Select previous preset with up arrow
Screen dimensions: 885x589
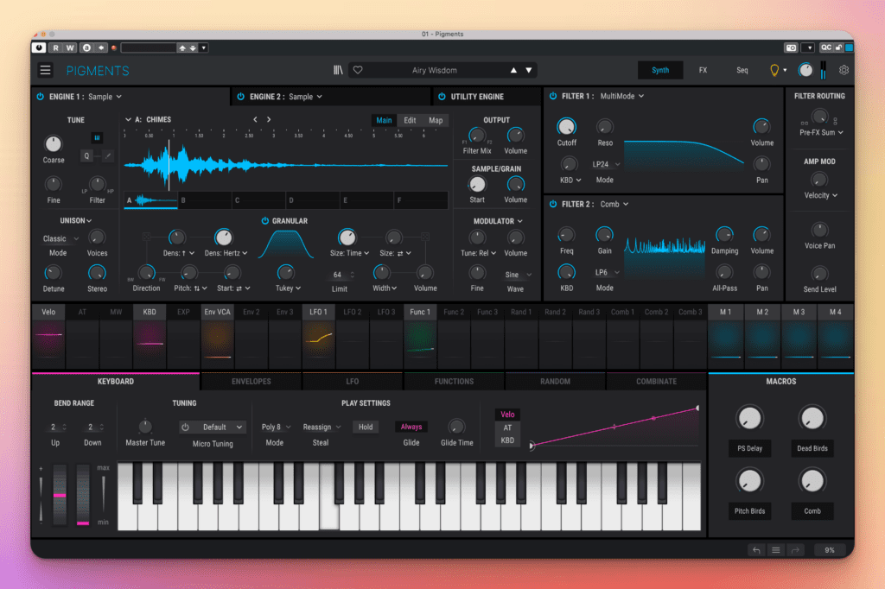pyautogui.click(x=513, y=70)
